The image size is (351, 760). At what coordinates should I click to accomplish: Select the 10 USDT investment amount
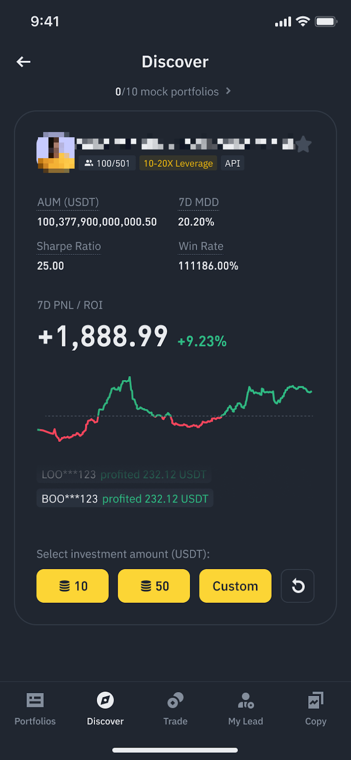click(x=73, y=586)
